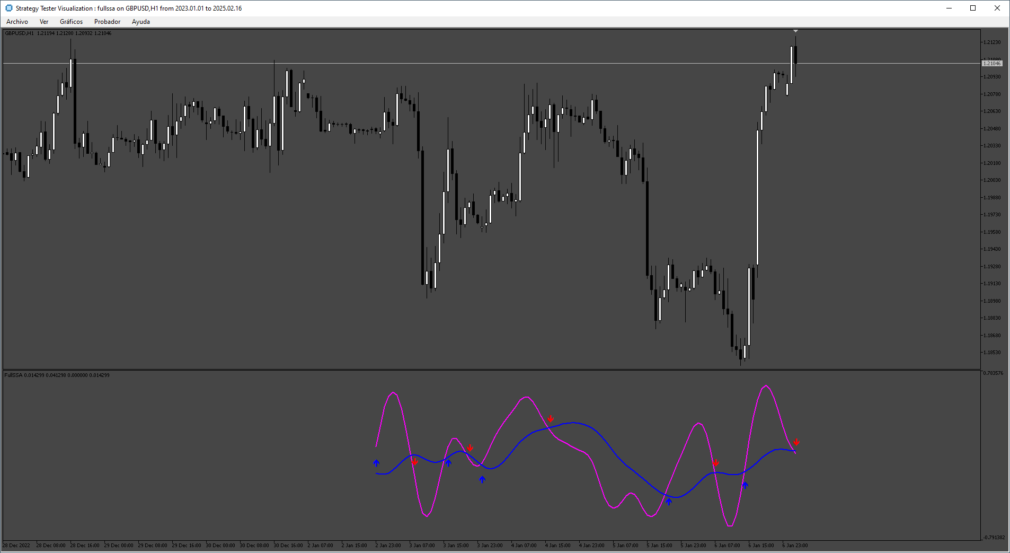The width and height of the screenshot is (1010, 553).
Task: Click the chart shift triangle marker at top
Action: click(795, 31)
